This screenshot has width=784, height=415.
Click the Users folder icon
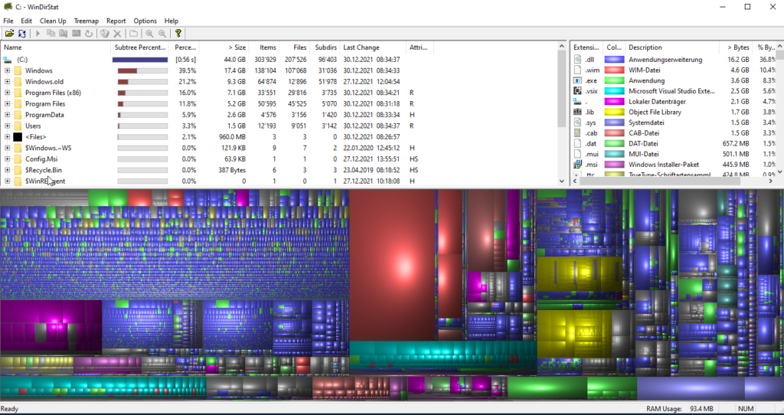(x=18, y=126)
